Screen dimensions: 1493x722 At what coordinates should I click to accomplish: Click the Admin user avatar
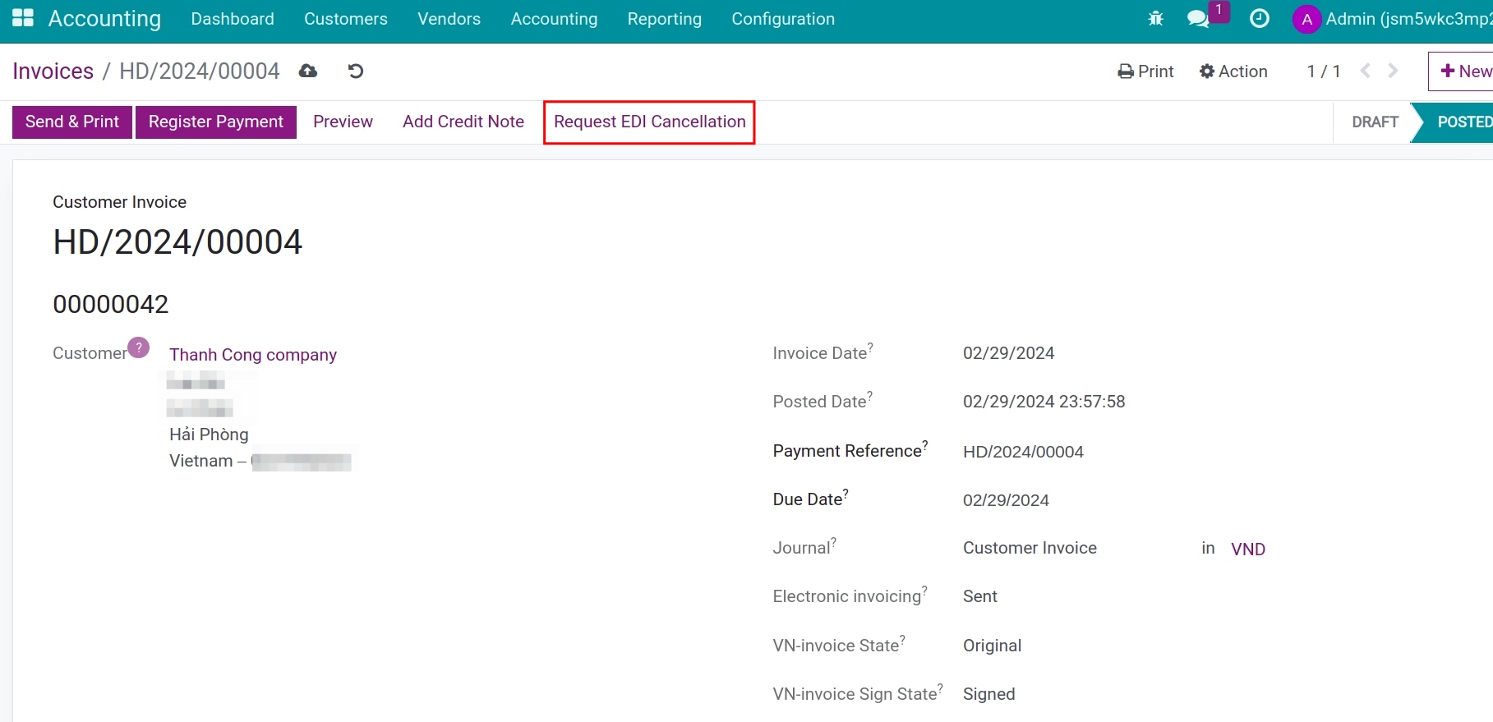[1306, 19]
